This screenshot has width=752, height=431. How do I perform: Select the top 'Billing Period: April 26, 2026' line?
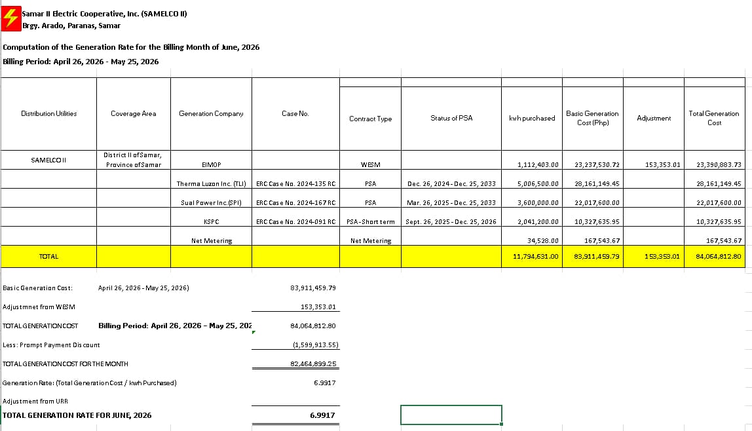tap(81, 62)
